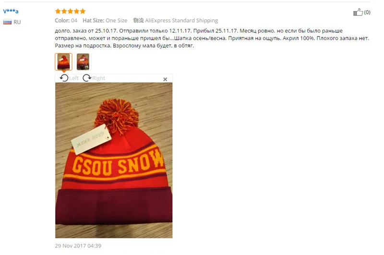Click the fifth orange rating star
Screen dimensions: 384x255
(83, 11)
